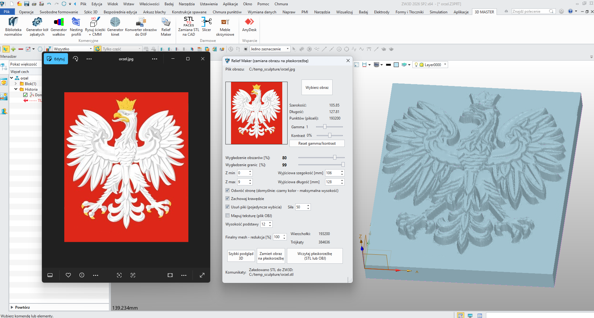Toggle Odwróć stronę checkbox
The image size is (594, 318).
click(x=228, y=190)
